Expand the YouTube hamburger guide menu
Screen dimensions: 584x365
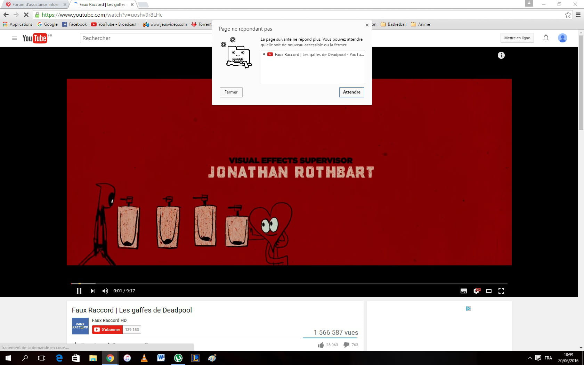click(x=14, y=38)
